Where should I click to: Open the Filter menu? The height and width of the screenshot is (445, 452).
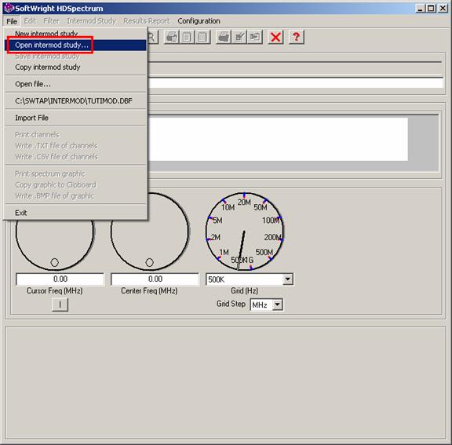pos(51,21)
